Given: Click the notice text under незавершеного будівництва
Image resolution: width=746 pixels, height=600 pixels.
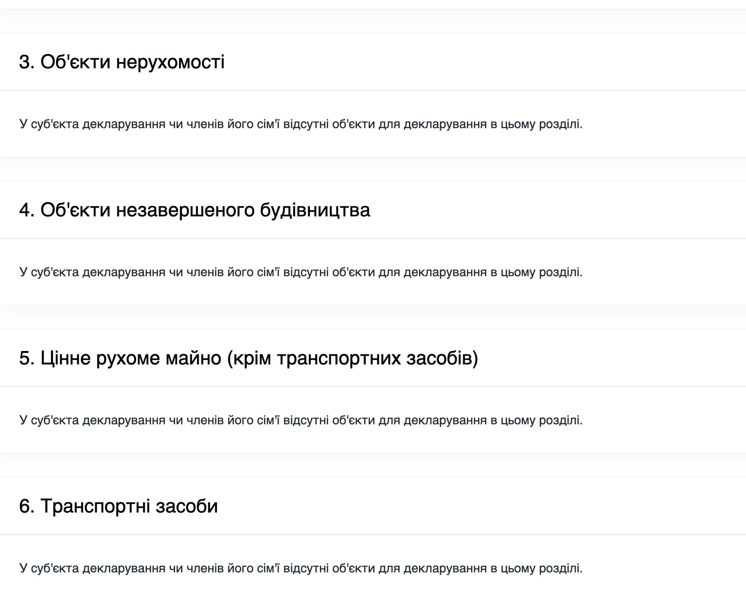Looking at the screenshot, I should (x=301, y=272).
